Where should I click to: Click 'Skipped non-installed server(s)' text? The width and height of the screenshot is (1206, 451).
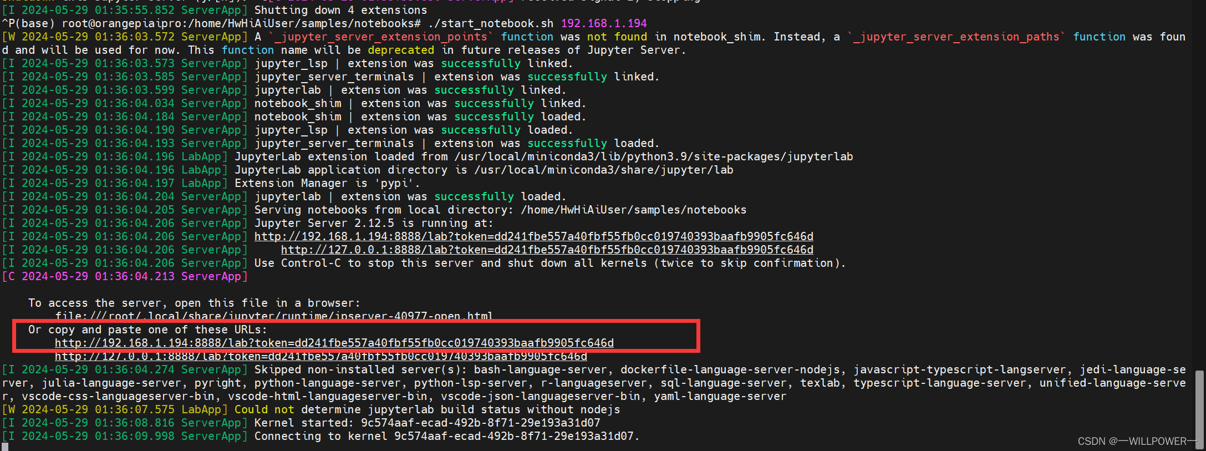click(360, 369)
